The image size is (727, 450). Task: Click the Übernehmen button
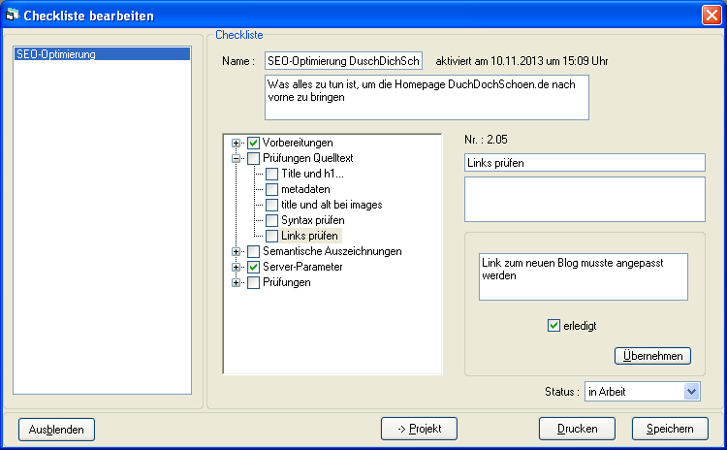point(652,356)
